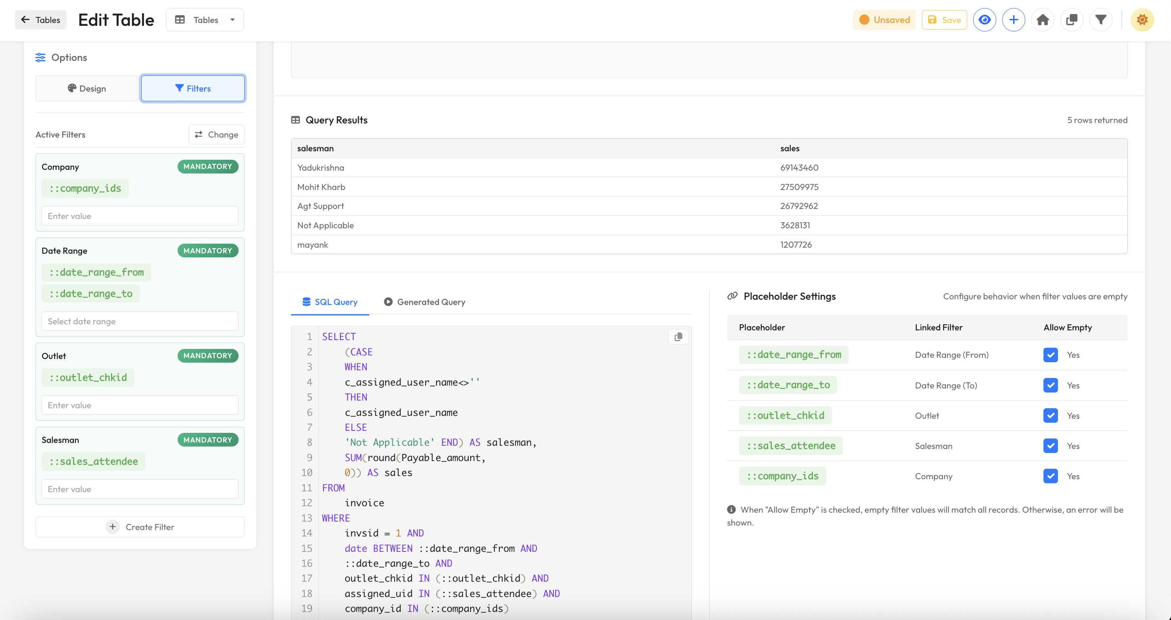1171x620 pixels.
Task: Open the Tables dropdown selector
Action: pos(205,20)
